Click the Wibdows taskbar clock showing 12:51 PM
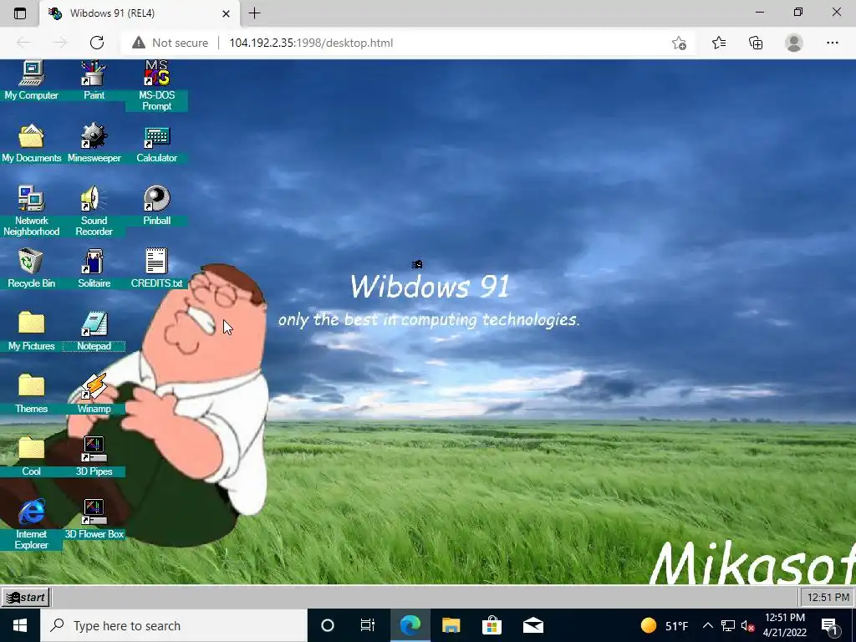 (x=828, y=597)
